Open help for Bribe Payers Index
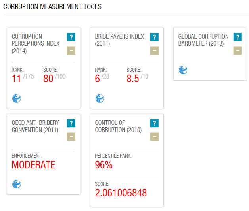The width and height of the screenshot is (249, 211). tap(154, 38)
